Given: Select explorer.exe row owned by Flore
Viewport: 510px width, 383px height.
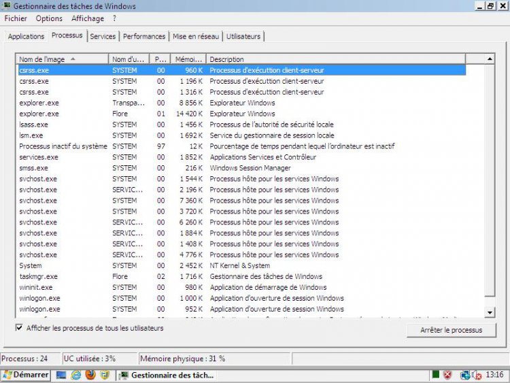Looking at the screenshot, I should (x=242, y=114).
